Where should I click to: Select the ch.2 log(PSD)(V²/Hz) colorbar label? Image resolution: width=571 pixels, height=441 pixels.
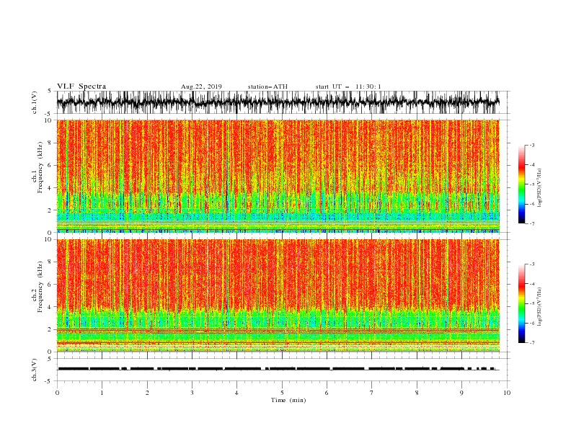pyautogui.click(x=540, y=306)
